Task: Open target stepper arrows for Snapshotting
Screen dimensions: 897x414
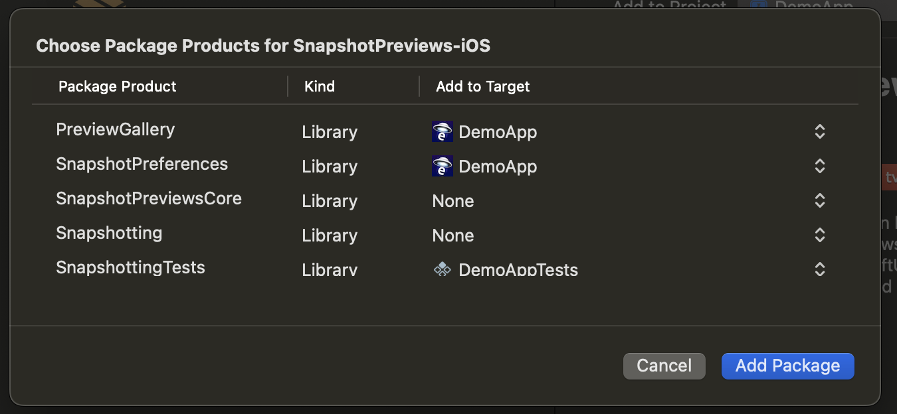Action: [x=819, y=235]
